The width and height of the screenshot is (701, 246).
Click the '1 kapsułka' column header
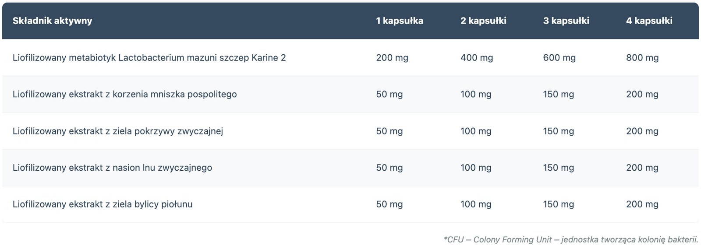point(400,21)
